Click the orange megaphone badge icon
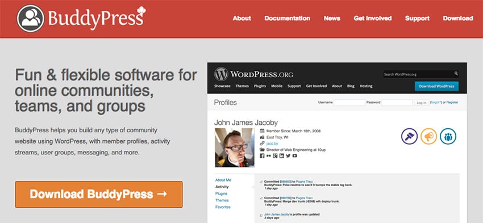Image resolution: width=483 pixels, height=223 pixels. click(x=429, y=136)
